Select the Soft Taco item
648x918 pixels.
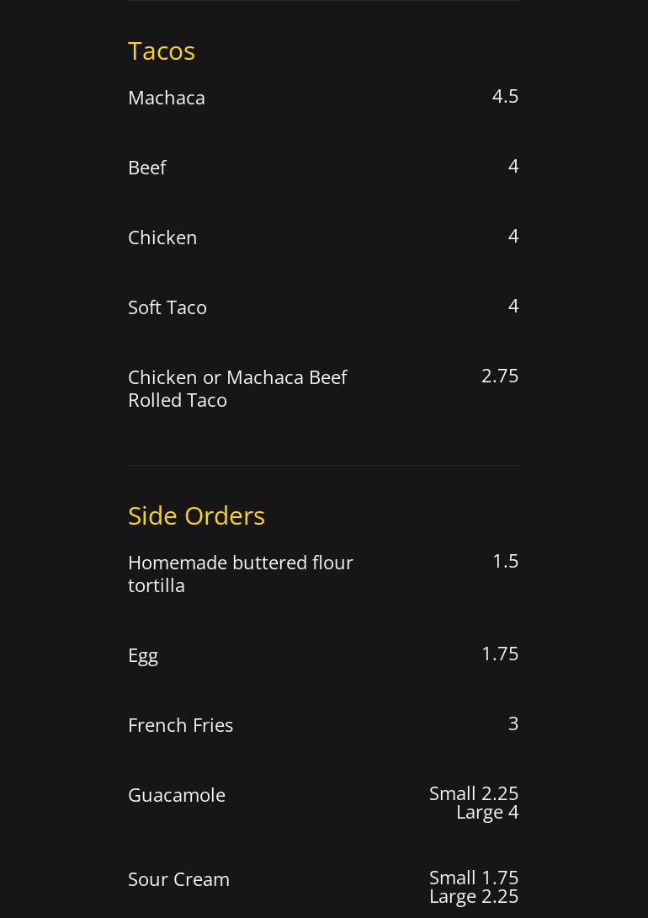(x=167, y=307)
